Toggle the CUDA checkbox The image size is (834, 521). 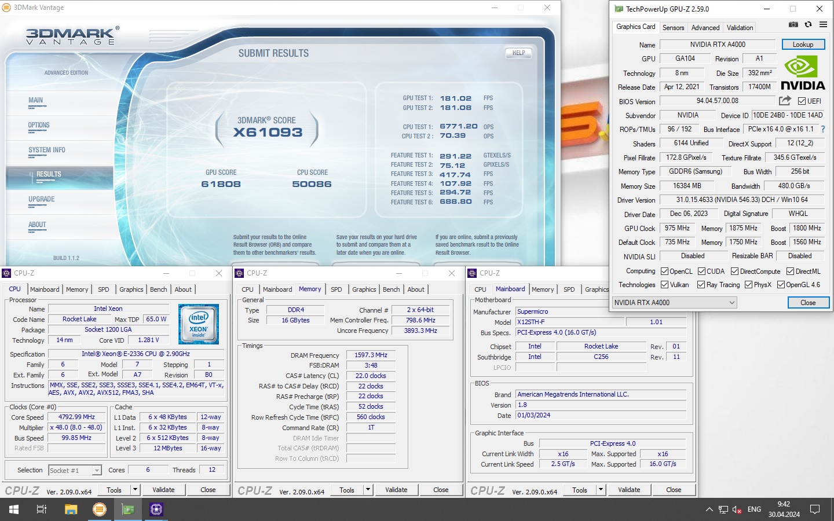point(701,271)
